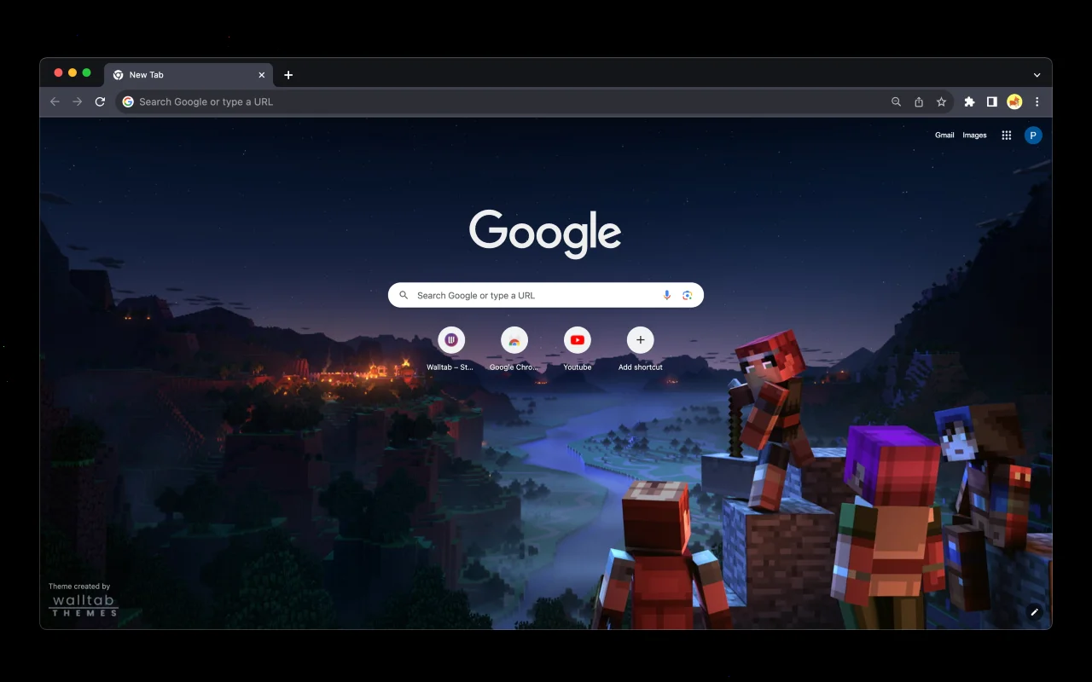Screen dimensions: 1092x682
Task: Click Add shortcut
Action: [641, 349]
